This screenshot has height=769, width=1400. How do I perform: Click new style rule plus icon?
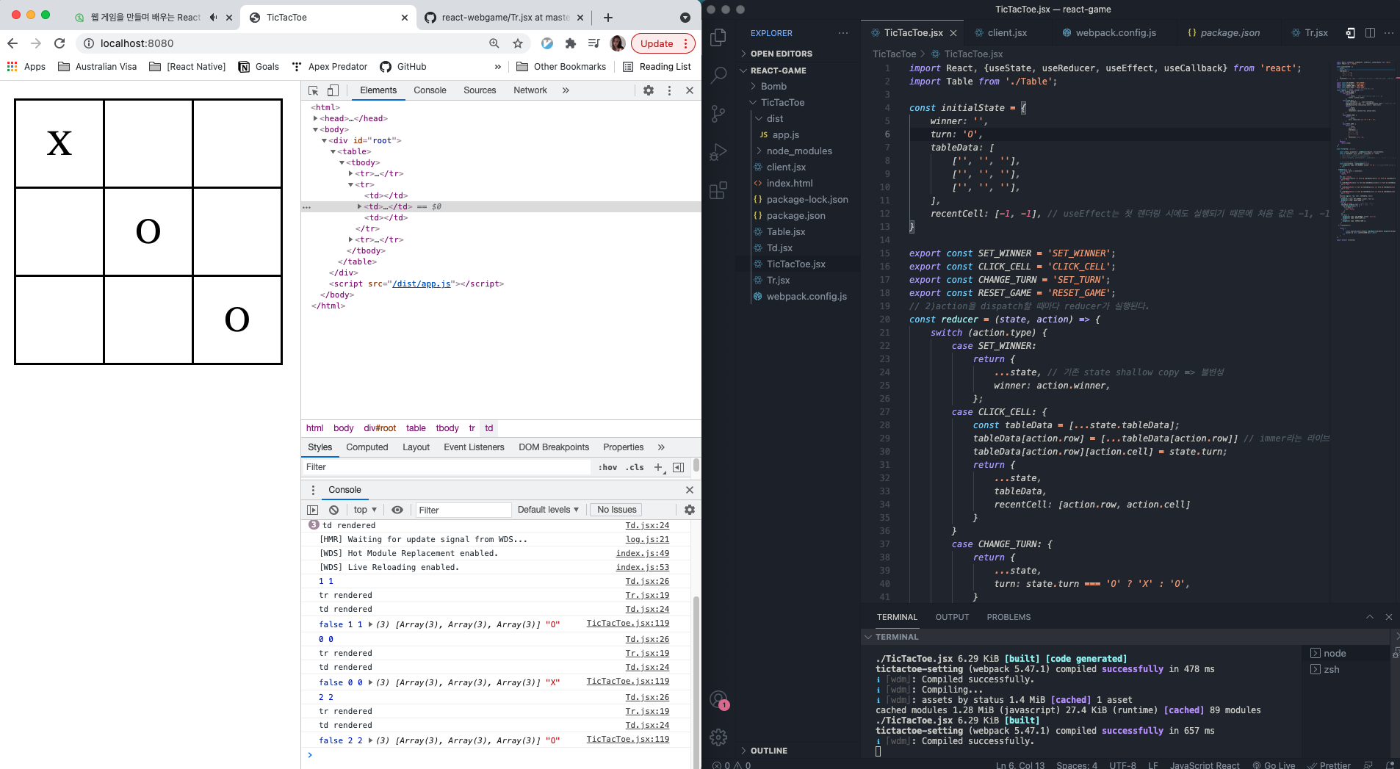coord(658,467)
